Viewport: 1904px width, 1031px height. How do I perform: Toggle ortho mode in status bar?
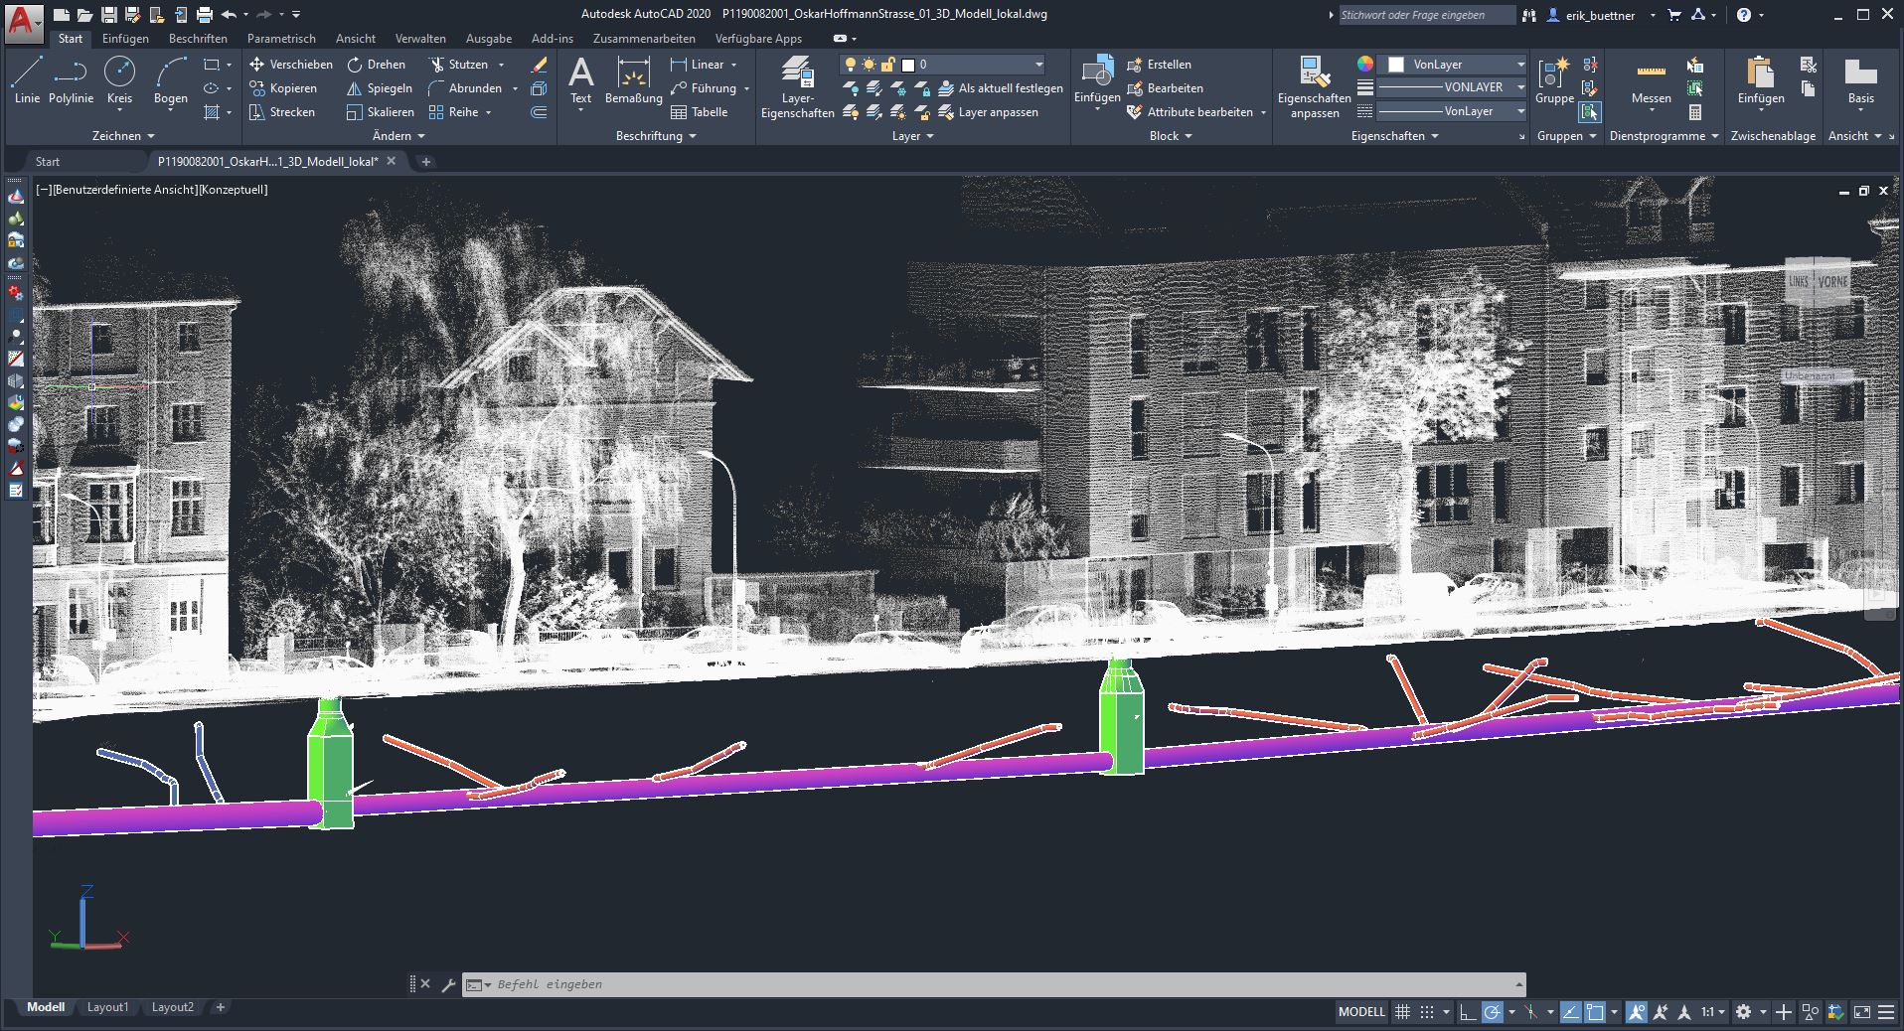point(1468,1012)
